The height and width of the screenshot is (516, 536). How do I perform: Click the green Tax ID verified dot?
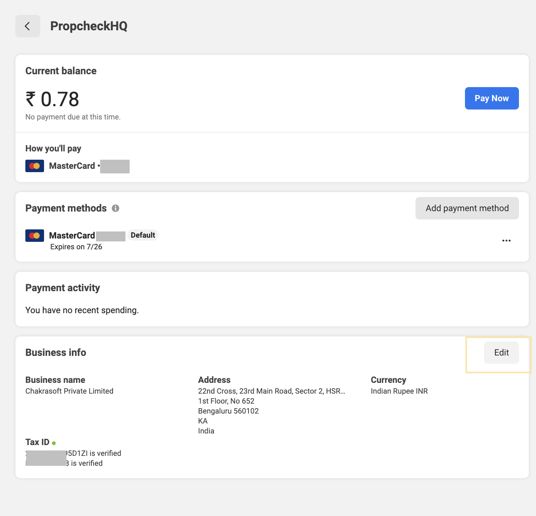tap(54, 443)
